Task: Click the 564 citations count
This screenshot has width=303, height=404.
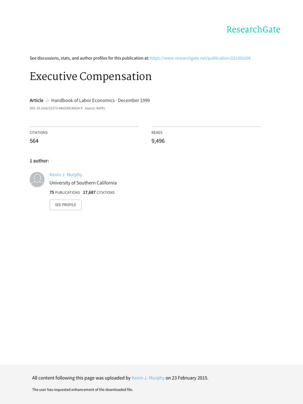Action: coord(34,141)
